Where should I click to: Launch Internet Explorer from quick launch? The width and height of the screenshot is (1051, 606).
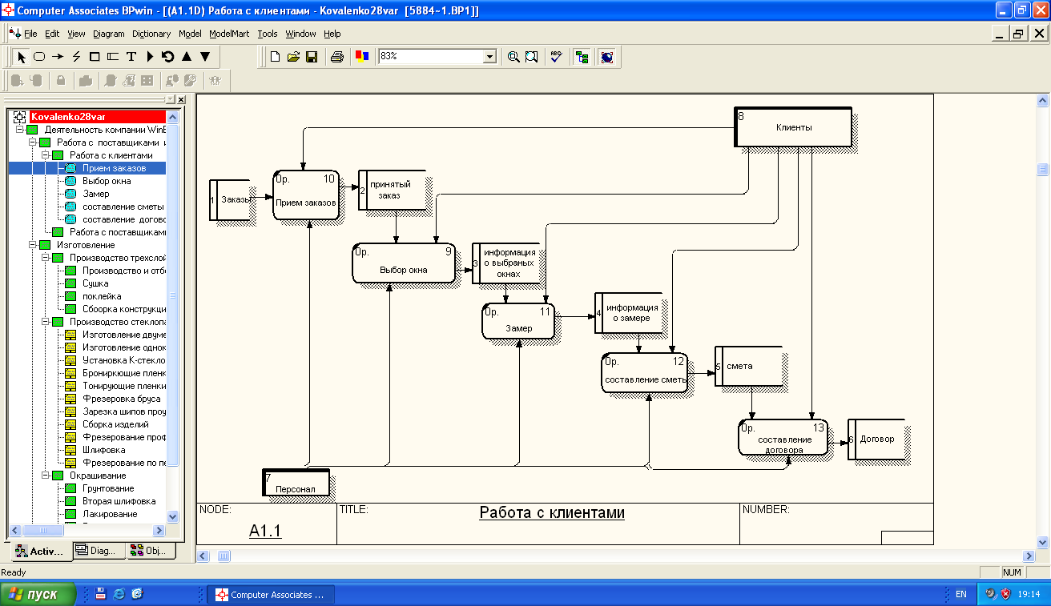119,594
